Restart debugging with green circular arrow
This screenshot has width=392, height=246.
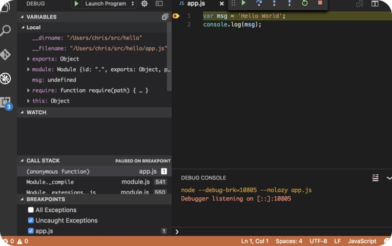click(304, 3)
